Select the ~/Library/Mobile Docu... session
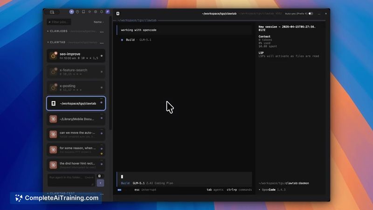This screenshot has width=373, height=210. [x=76, y=119]
